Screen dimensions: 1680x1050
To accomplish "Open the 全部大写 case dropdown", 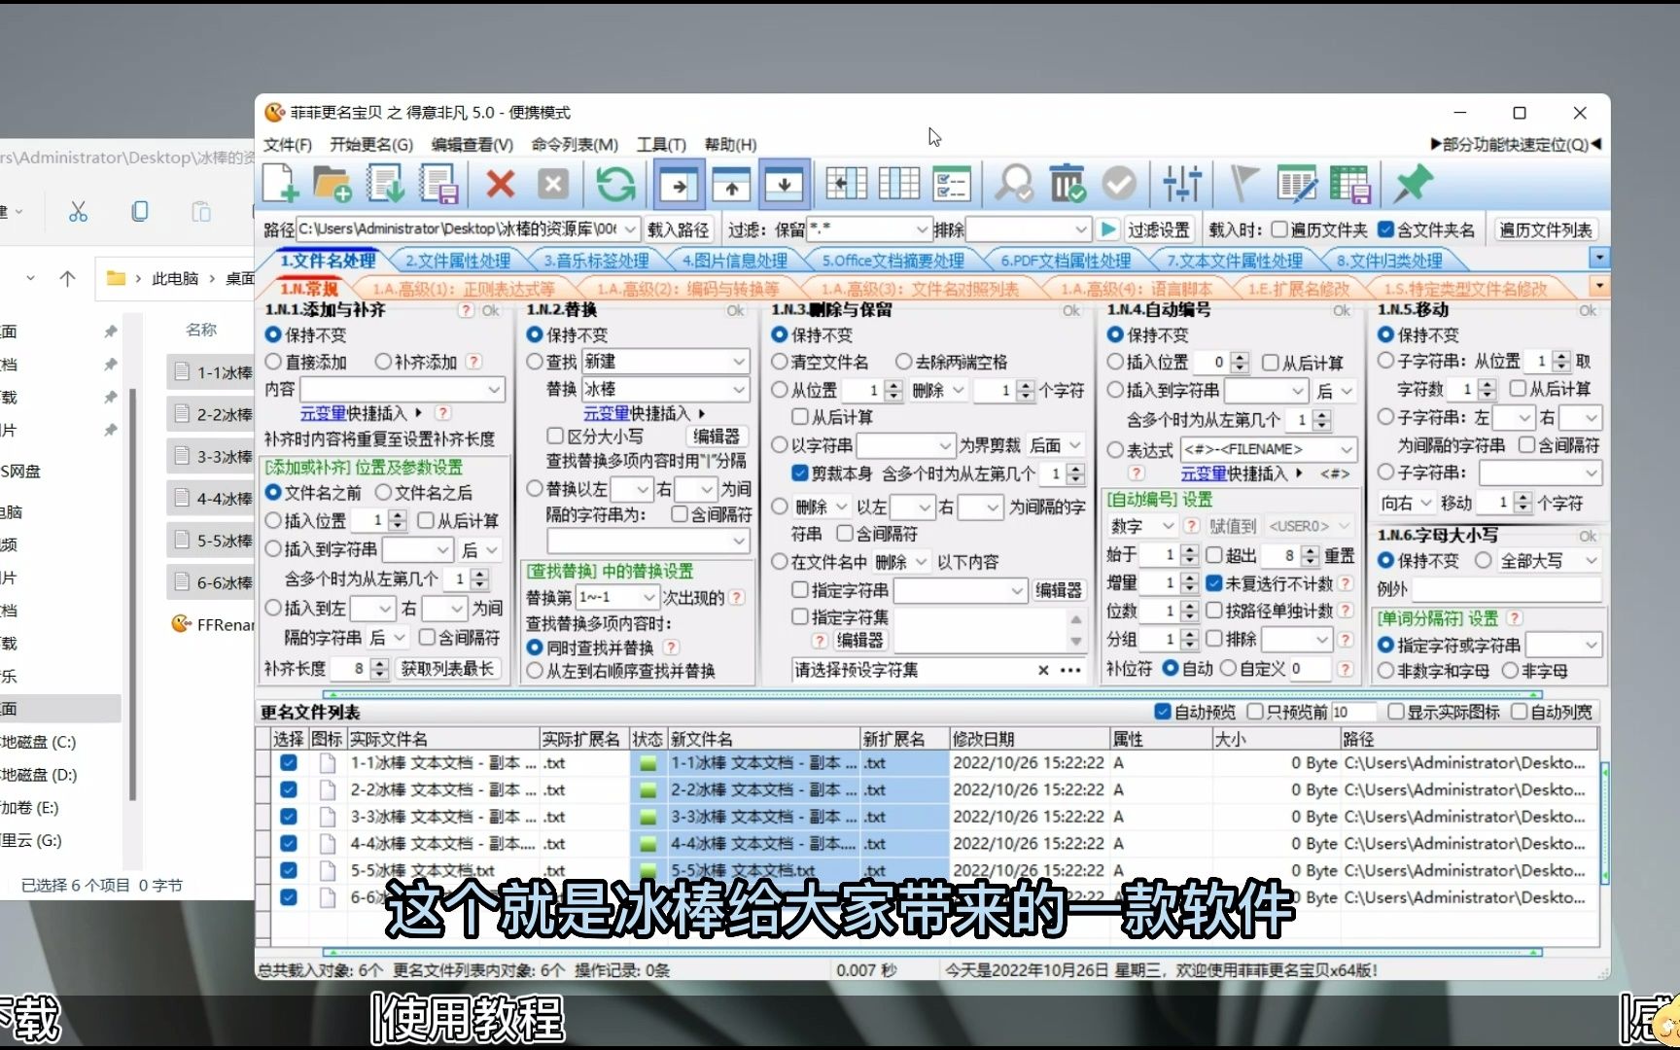I will [1591, 561].
